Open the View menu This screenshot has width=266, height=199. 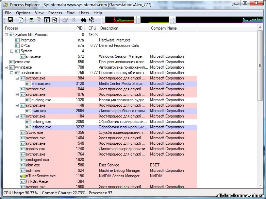click(39, 13)
